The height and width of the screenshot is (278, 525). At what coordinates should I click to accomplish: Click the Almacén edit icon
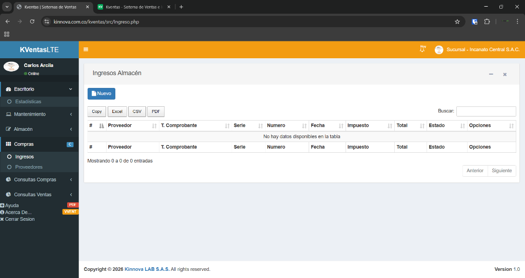pyautogui.click(x=9, y=129)
